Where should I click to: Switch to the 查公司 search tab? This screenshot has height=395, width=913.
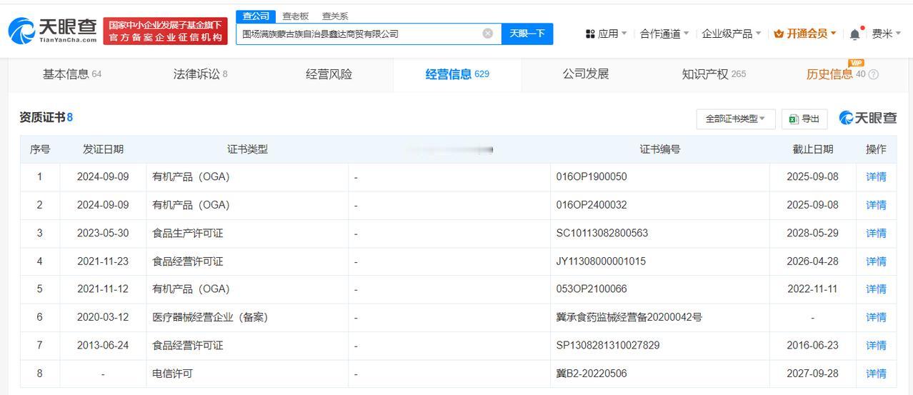256,16
